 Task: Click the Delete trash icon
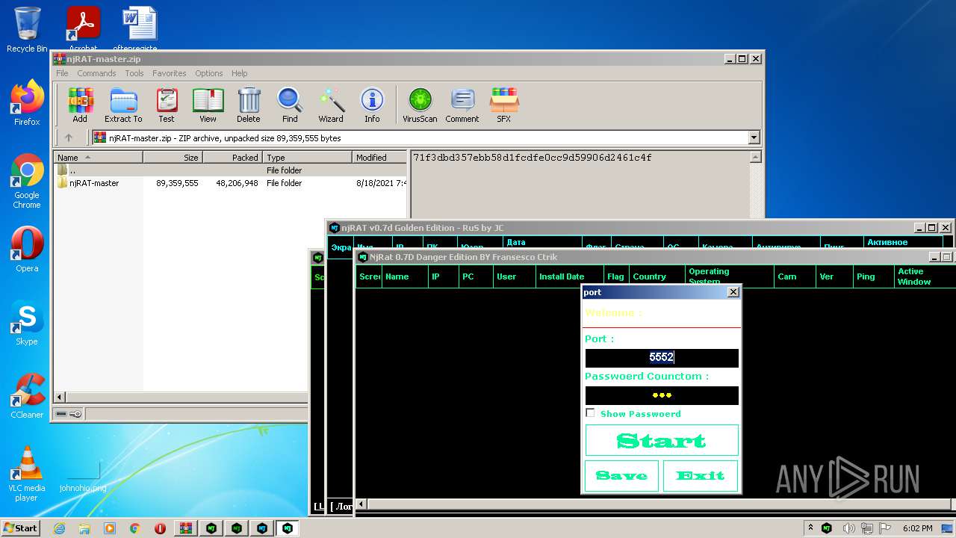[x=249, y=105]
